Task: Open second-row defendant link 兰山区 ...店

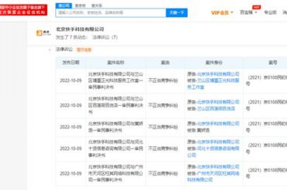Action: click(216, 108)
